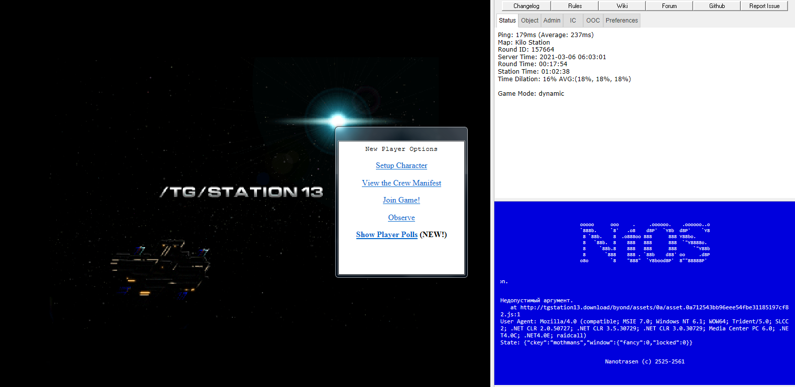This screenshot has height=387, width=795.
Task: Click the asset URL error line
Action: click(x=644, y=311)
